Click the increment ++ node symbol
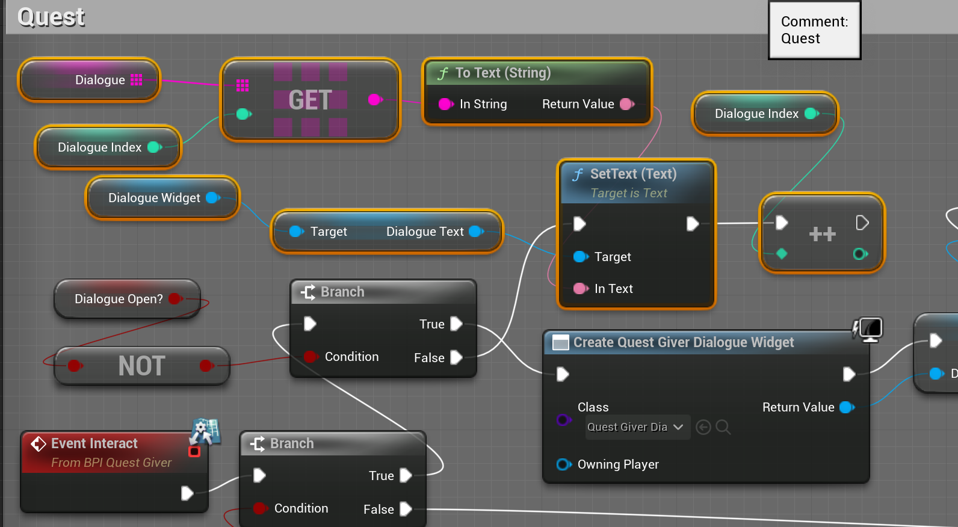Screen dimensions: 958x527 [822, 234]
